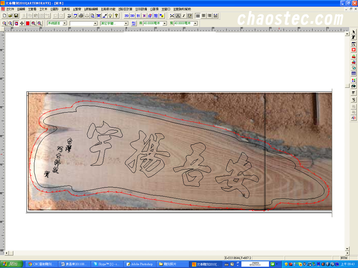Open the R高級功能 menu
The image size is (358, 268).
click(x=108, y=9)
